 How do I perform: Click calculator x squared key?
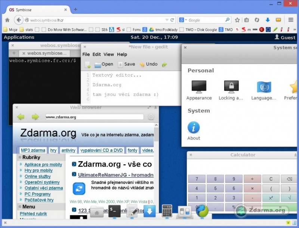[271, 198]
